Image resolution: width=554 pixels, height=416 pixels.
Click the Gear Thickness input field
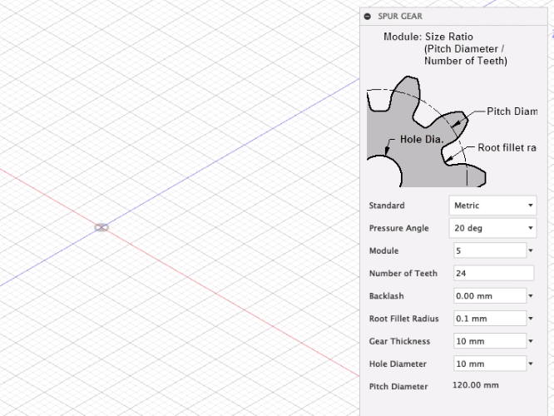[490, 341]
